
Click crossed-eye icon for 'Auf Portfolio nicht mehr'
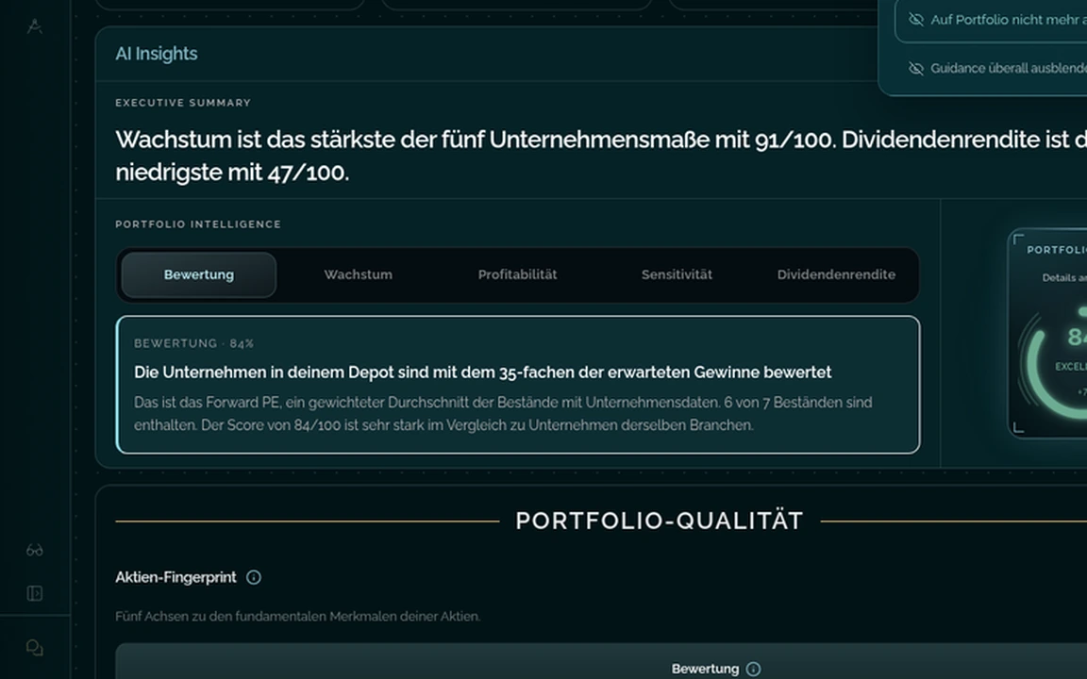tap(916, 20)
